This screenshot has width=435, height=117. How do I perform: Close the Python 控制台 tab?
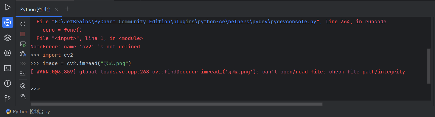tap(57, 10)
